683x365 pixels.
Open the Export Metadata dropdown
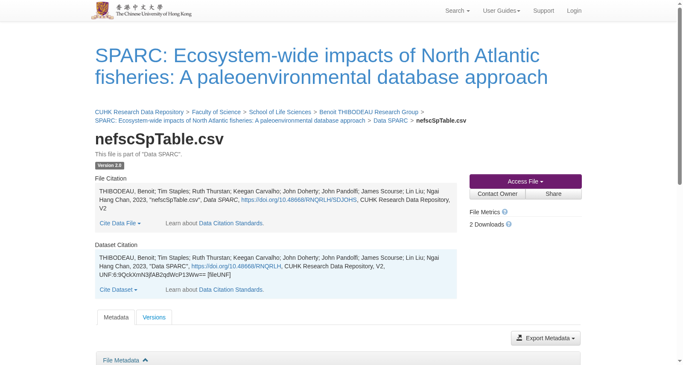pos(546,338)
